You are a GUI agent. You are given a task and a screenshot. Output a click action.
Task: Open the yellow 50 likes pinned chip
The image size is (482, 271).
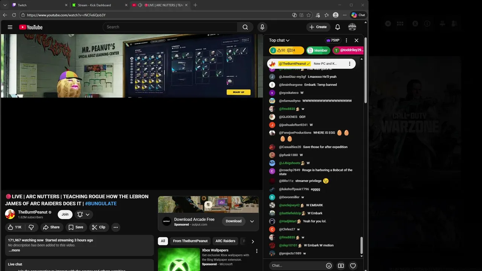(x=287, y=50)
